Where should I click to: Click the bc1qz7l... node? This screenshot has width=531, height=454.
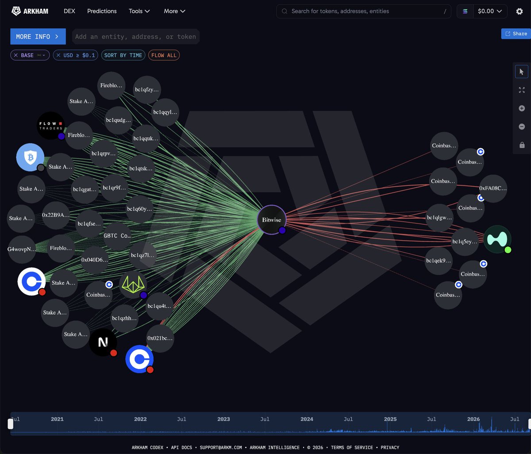(143, 255)
